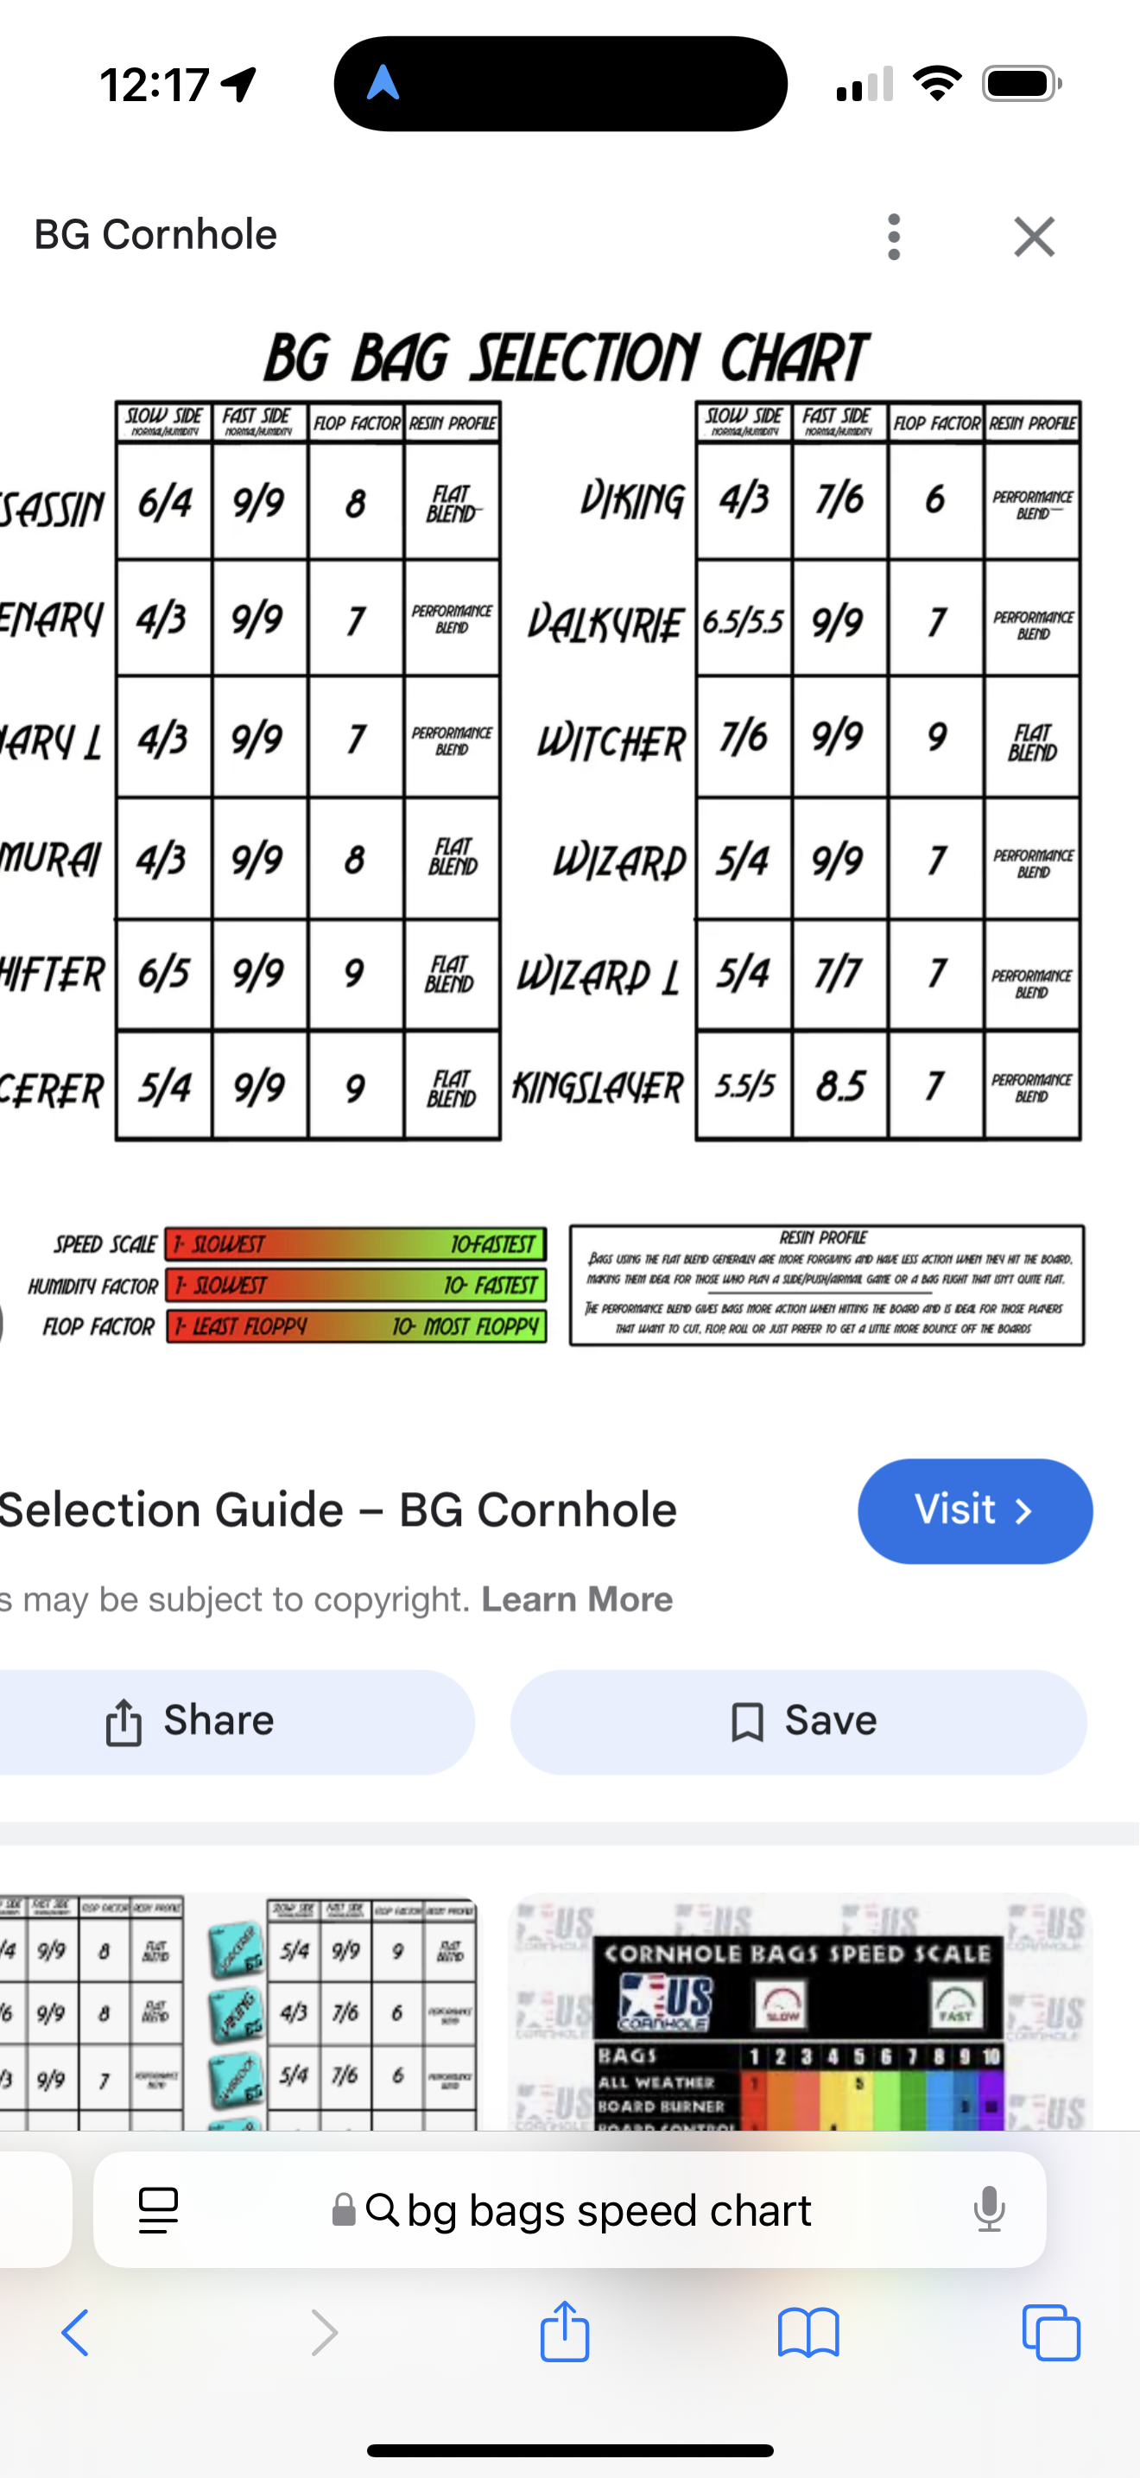This screenshot has width=1140, height=2478.
Task: Open the US Cornhole speed scale thumbnail
Action: [800, 2012]
